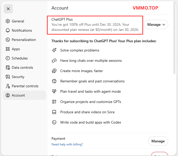
Task: Click the sparkle icon beside Solve complex problems
Action: coord(54,50)
